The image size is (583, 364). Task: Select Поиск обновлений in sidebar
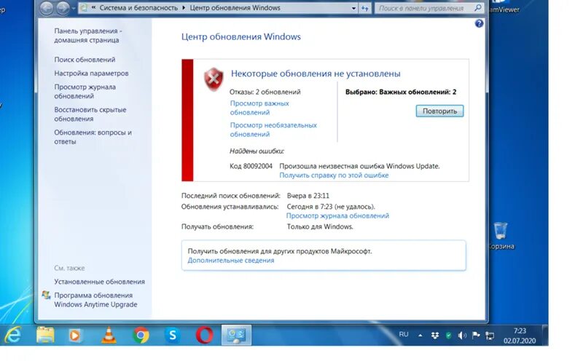point(85,60)
